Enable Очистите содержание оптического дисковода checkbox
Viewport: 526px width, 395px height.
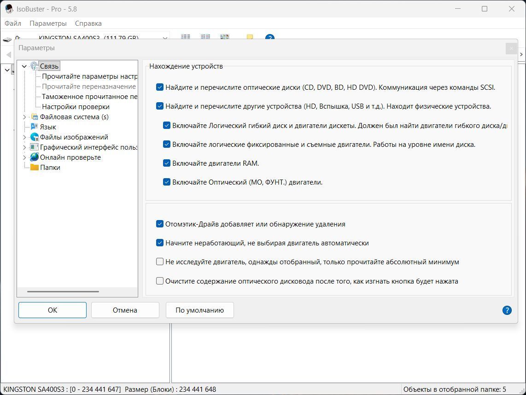point(160,281)
